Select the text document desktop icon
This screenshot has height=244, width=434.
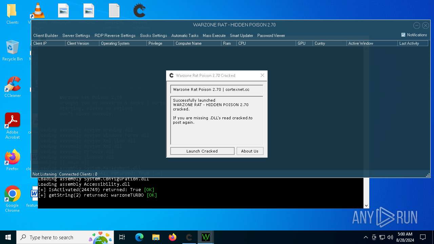114,11
